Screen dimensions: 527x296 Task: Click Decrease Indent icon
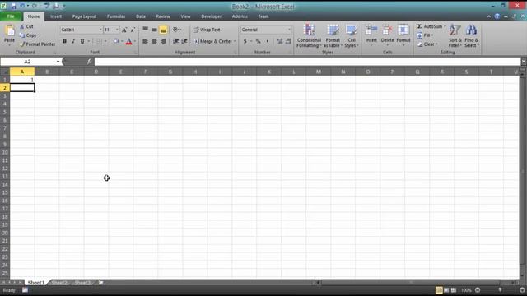coord(175,41)
